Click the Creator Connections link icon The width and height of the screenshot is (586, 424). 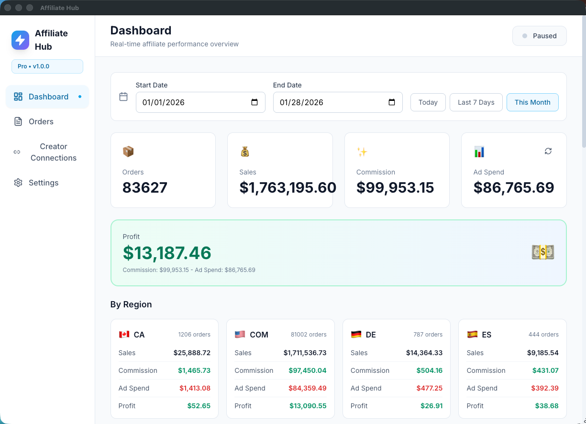click(x=17, y=152)
